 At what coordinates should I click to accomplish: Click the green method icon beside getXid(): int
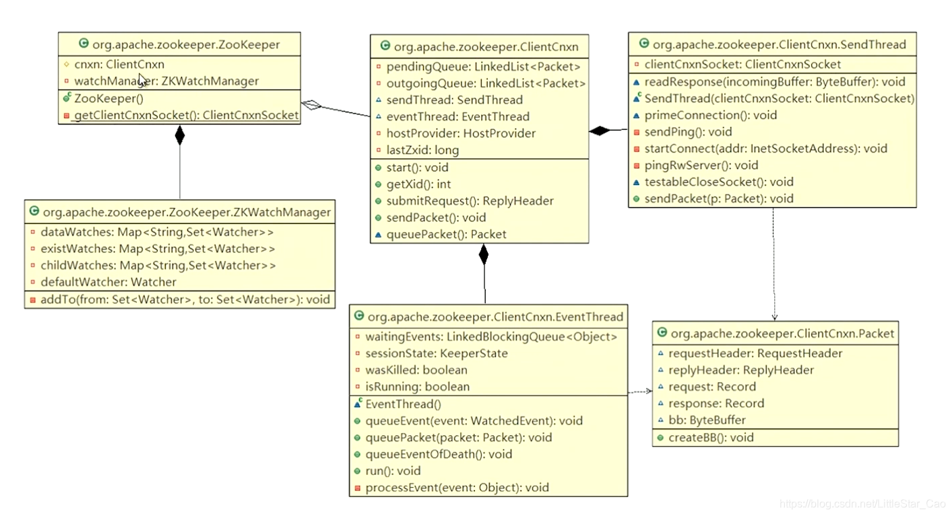tap(379, 184)
